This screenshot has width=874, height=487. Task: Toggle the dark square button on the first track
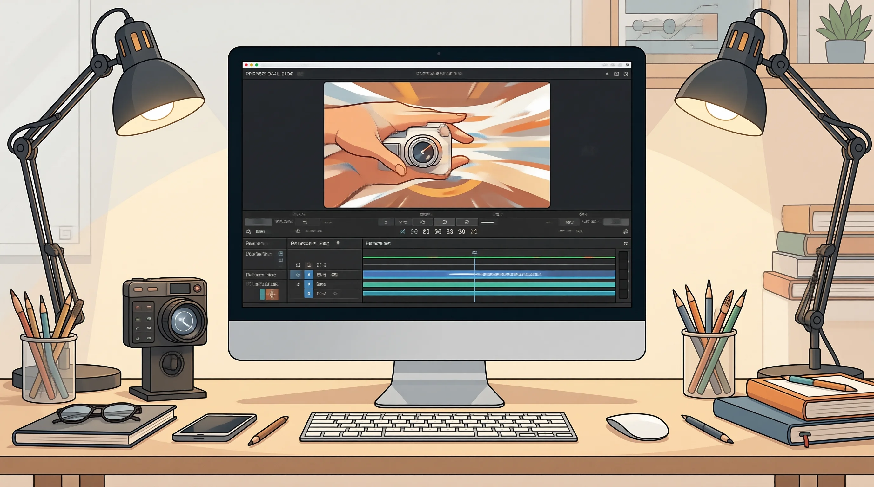(309, 265)
